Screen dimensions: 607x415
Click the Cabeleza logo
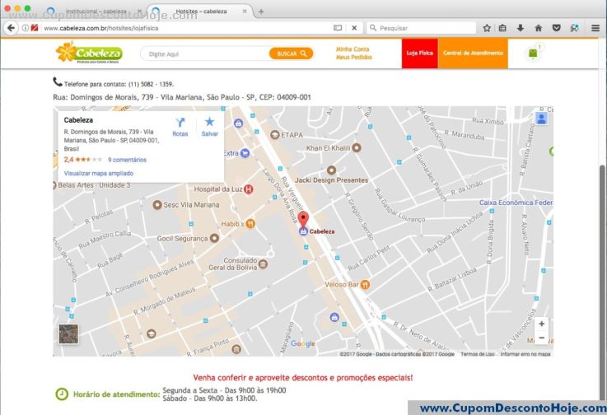(89, 53)
